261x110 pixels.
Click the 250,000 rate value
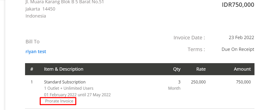click(198, 82)
